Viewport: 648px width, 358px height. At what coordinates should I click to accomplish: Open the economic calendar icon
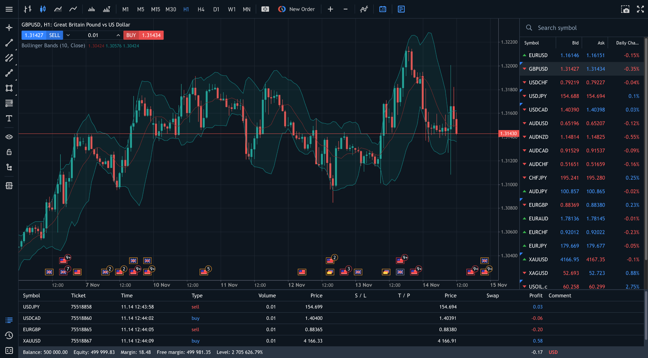click(x=383, y=9)
